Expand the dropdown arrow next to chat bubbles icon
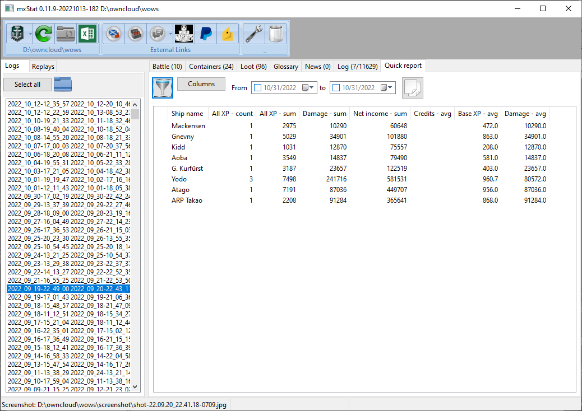This screenshot has width=582, height=411. (x=170, y=34)
